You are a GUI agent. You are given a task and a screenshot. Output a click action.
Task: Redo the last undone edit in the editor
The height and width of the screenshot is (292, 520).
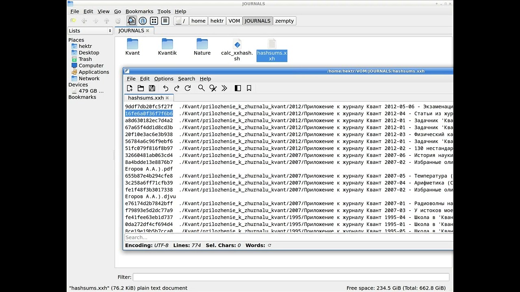click(x=177, y=88)
